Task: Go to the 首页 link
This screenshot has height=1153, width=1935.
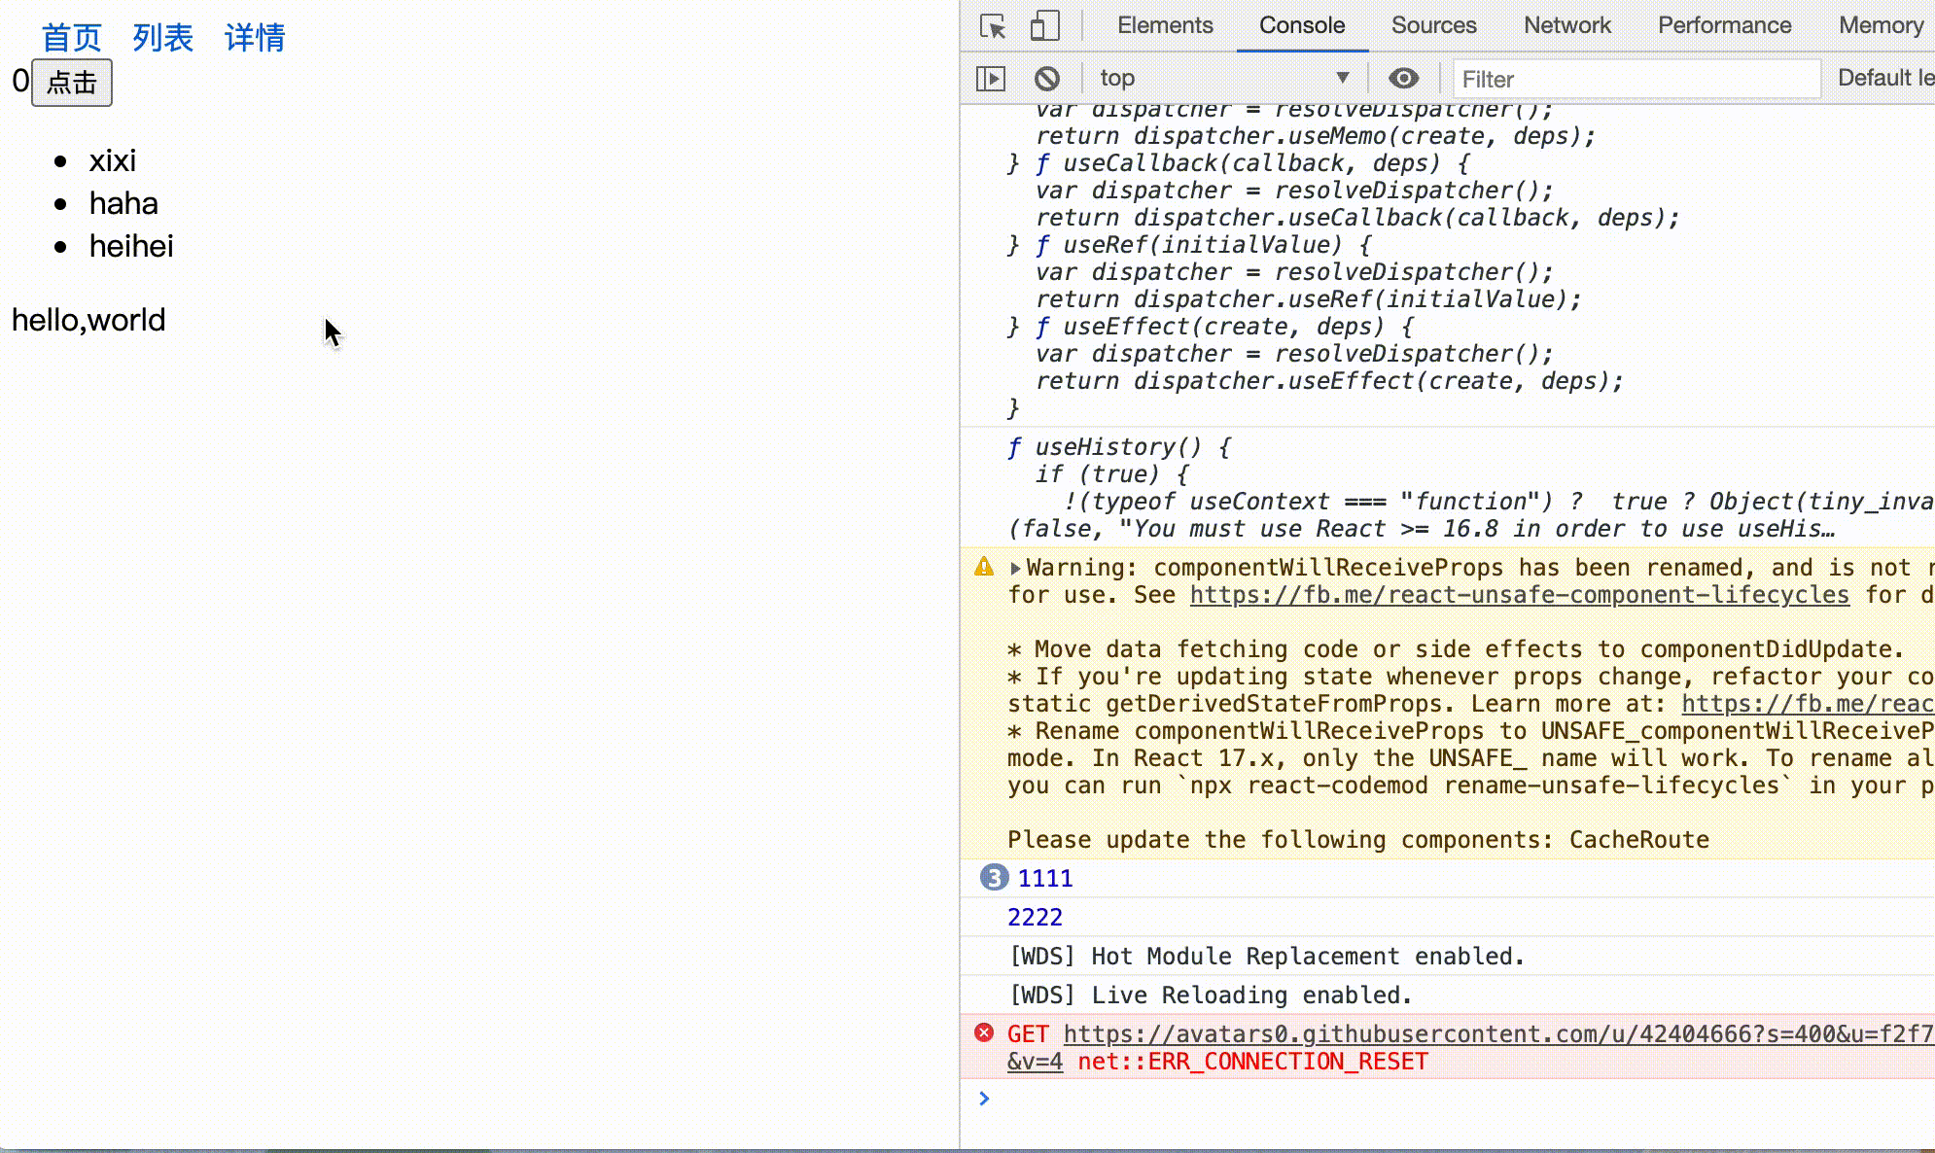Action: (72, 38)
